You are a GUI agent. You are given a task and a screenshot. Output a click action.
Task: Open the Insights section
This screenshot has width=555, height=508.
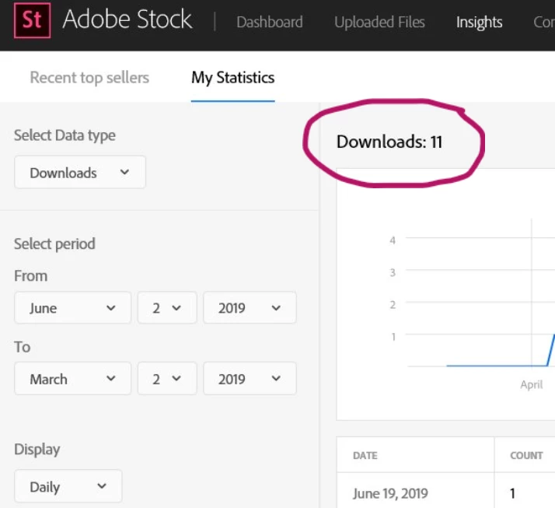[x=479, y=22]
